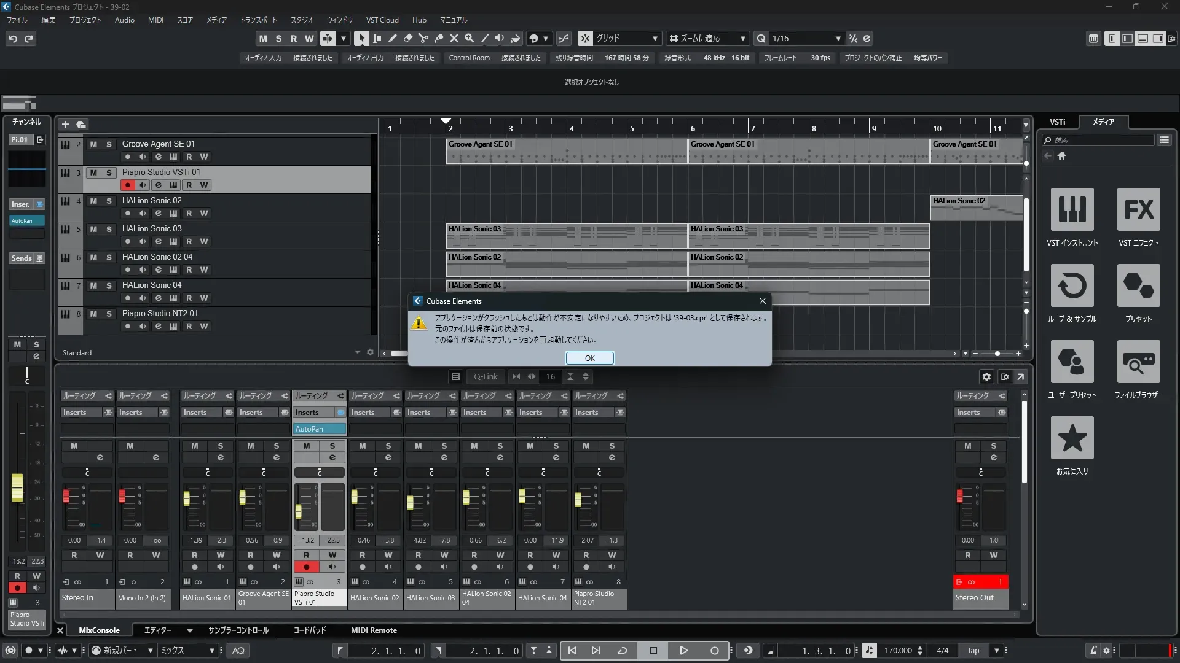Toggle record enable on Piapro Studio VSTi 01
This screenshot has height=663, width=1180.
(127, 185)
